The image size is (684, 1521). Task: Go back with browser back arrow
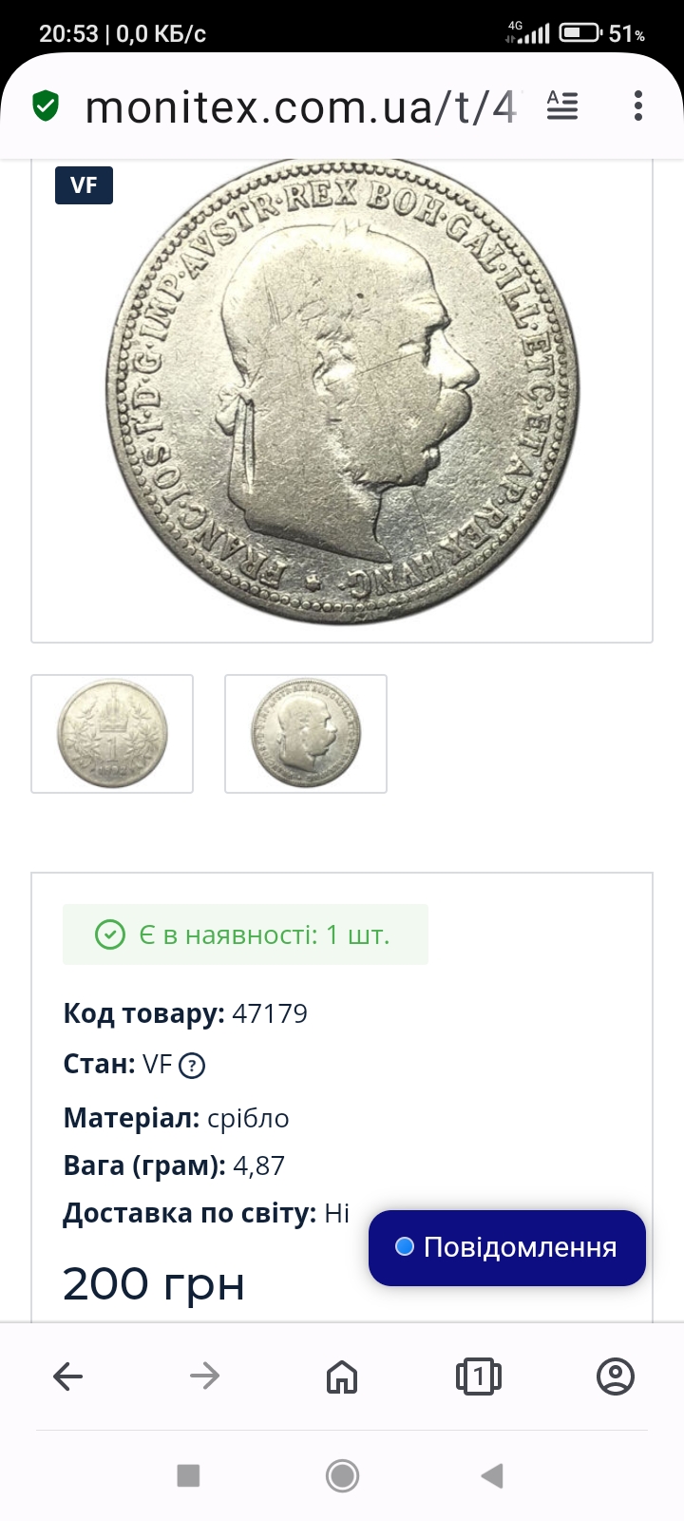[68, 1376]
